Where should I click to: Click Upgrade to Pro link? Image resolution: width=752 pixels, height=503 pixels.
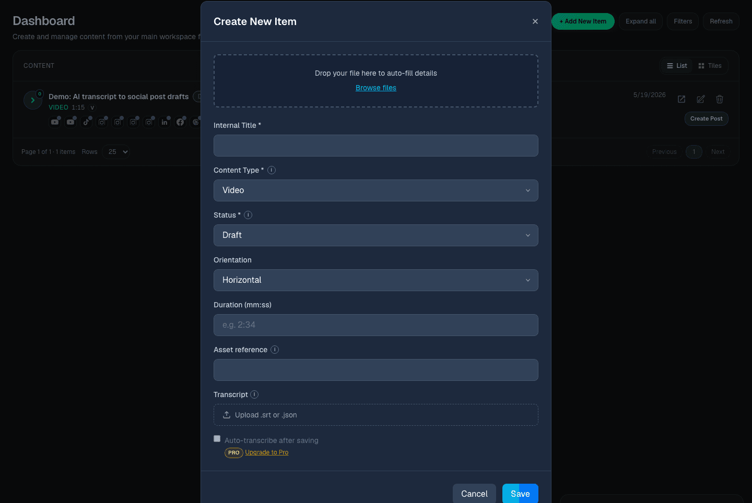(x=267, y=452)
